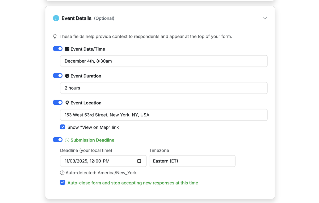Click the info icon next to Event Details
319x203 pixels.
coord(56,18)
